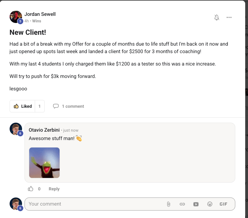Open the three-dot post options menu
Image resolution: width=248 pixels, height=218 pixels.
[x=229, y=17]
